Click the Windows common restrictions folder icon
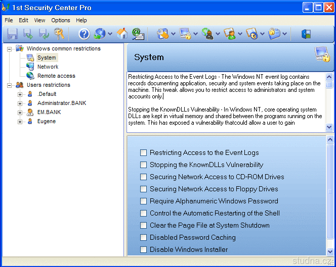336x267 pixels. point(20,48)
